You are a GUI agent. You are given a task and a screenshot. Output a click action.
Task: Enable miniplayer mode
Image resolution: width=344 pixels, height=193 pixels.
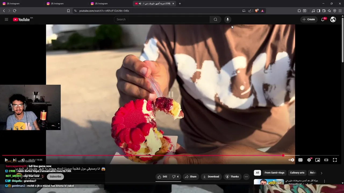coord(318,160)
